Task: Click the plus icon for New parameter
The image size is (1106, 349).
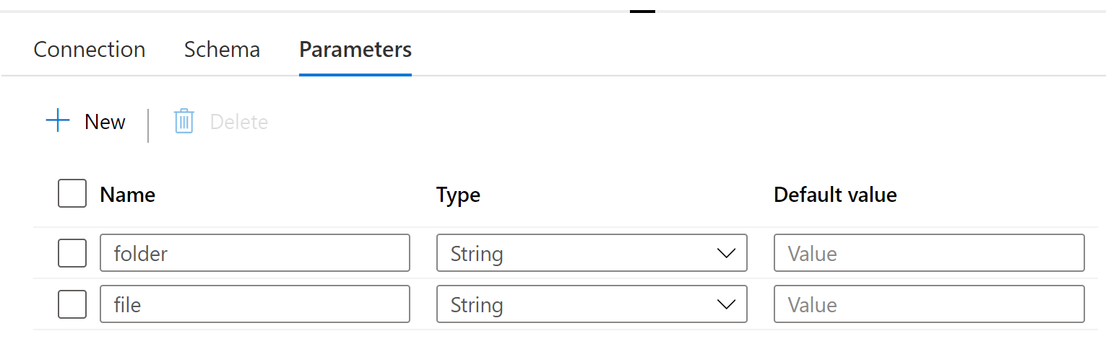Action: click(x=58, y=121)
